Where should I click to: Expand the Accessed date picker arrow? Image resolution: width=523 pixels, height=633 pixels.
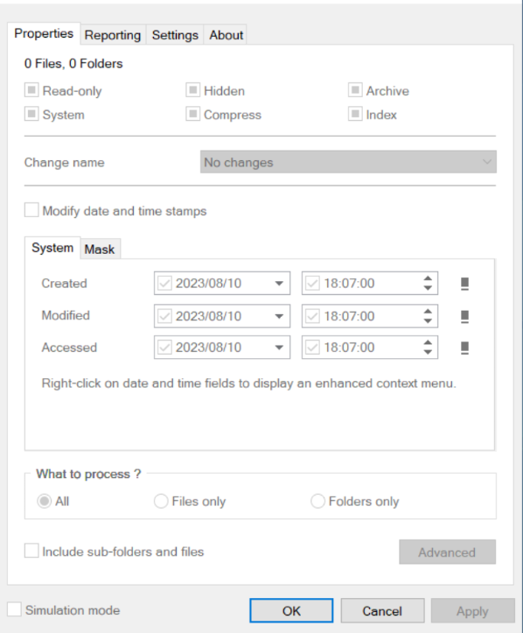[279, 348]
